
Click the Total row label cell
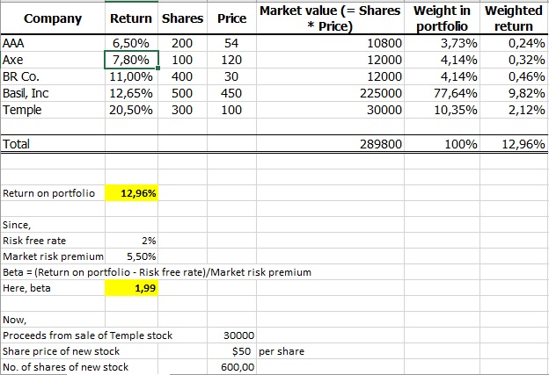tap(52, 144)
